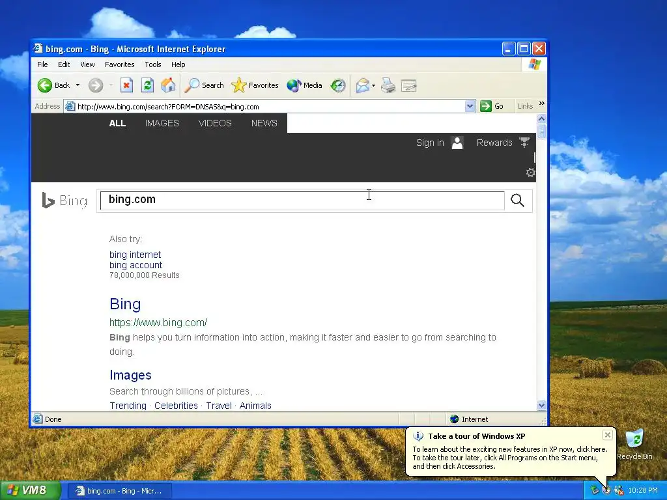
Task: Expand the Back button history dropdown
Action: point(78,85)
